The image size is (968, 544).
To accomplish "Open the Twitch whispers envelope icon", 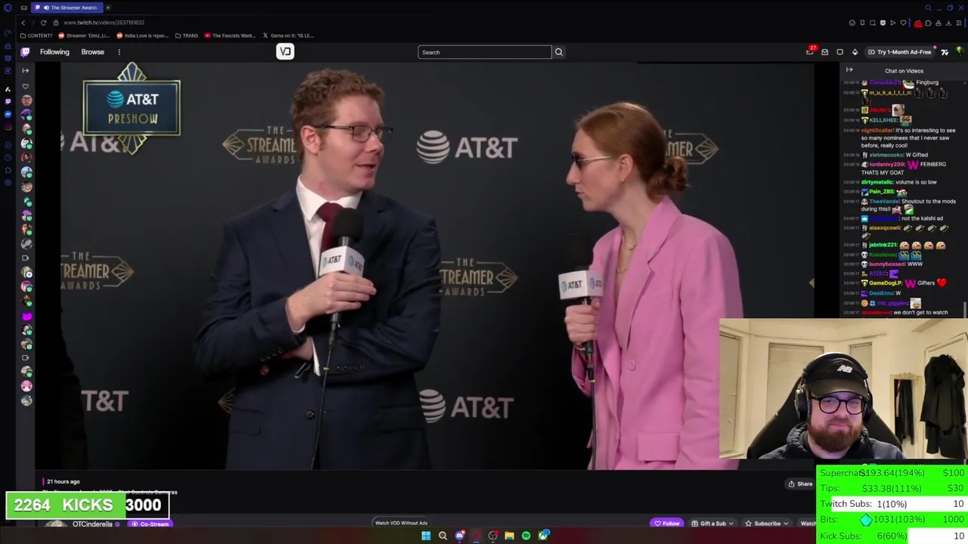I will click(825, 52).
